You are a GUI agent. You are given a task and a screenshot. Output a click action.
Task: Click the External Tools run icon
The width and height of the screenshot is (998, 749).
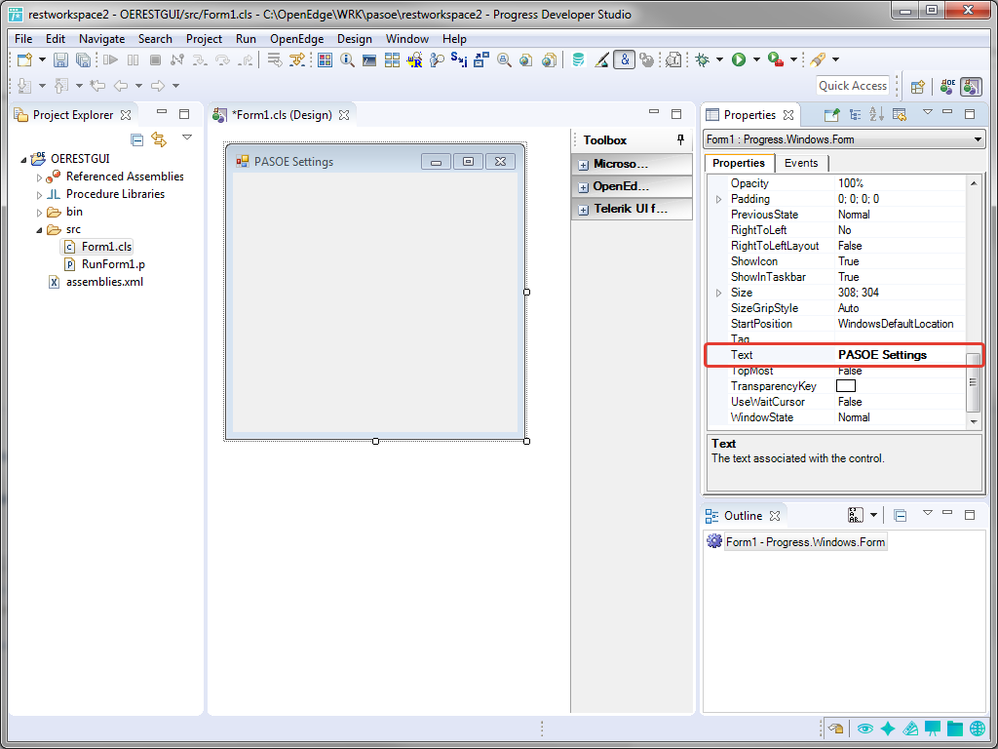[x=775, y=59]
